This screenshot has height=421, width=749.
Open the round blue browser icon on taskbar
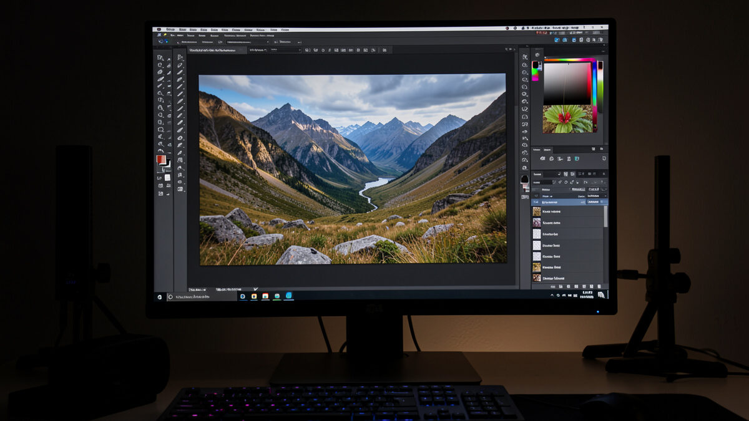[289, 296]
